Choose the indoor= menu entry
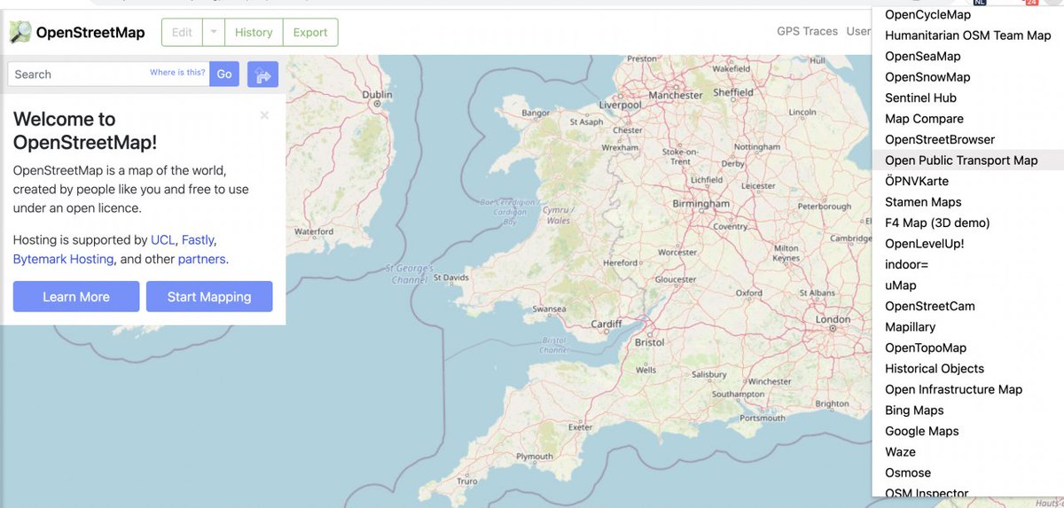Image resolution: width=1064 pixels, height=508 pixels. click(968, 264)
